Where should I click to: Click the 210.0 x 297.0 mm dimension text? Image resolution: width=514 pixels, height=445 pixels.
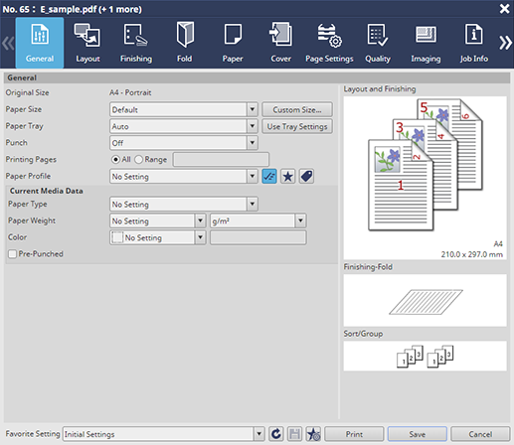coord(471,254)
